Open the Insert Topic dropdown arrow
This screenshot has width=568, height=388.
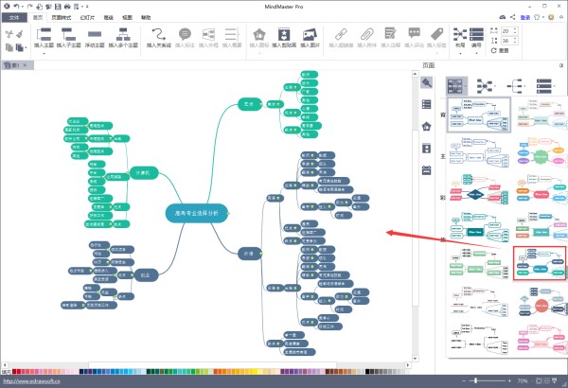click(44, 54)
